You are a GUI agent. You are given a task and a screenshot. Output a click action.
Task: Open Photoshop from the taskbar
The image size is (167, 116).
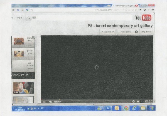(108, 108)
